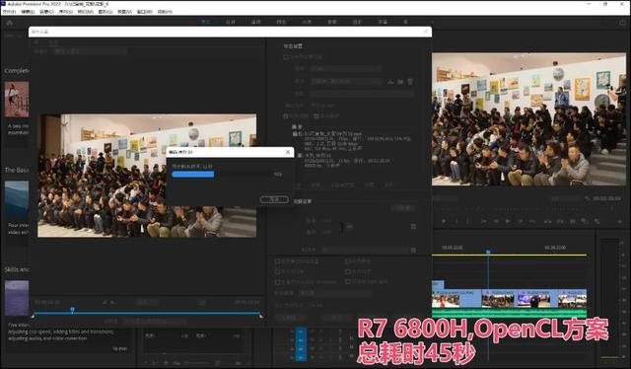This screenshot has height=369, width=631.
Task: Click the save preset icon beside preset dropdown
Action: pyautogui.click(x=390, y=82)
